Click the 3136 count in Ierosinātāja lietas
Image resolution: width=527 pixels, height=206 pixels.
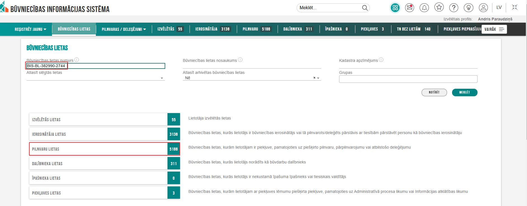pyautogui.click(x=174, y=134)
